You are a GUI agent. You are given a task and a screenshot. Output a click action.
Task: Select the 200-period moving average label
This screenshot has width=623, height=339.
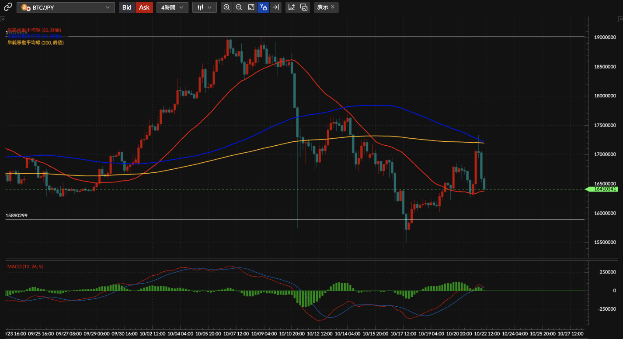36,43
